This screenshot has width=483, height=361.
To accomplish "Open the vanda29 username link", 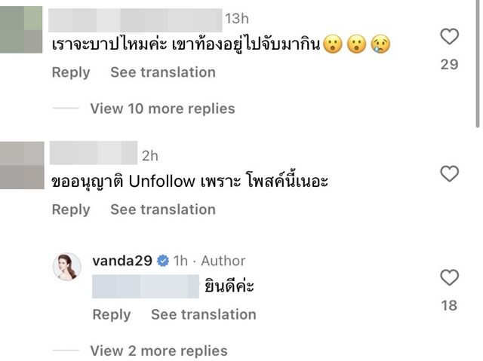I will click(122, 261).
